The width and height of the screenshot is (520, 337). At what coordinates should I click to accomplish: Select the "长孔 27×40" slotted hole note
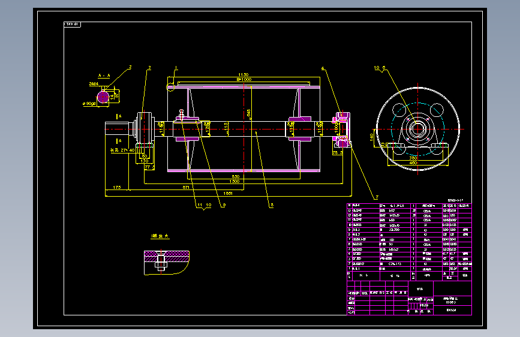[x=122, y=151]
